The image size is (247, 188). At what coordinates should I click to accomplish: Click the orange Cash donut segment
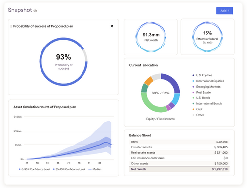point(149,81)
